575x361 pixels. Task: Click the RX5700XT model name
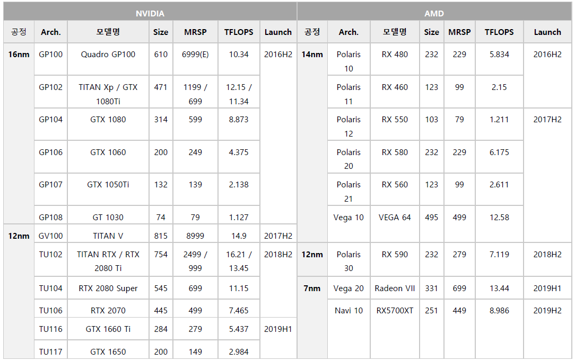click(395, 311)
